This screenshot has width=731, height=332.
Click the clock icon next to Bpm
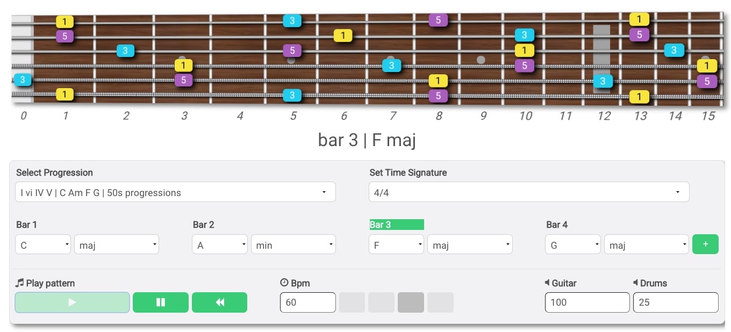click(285, 283)
